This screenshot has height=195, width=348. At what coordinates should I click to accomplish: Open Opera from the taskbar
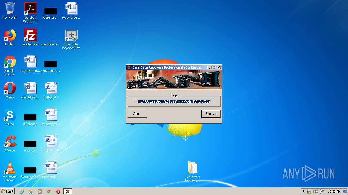point(58,191)
